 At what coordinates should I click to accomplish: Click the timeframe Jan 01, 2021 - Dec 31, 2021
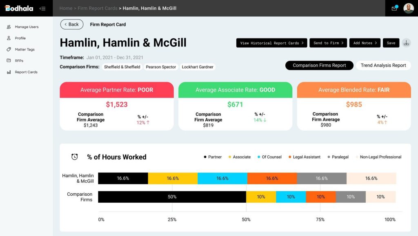115,57
